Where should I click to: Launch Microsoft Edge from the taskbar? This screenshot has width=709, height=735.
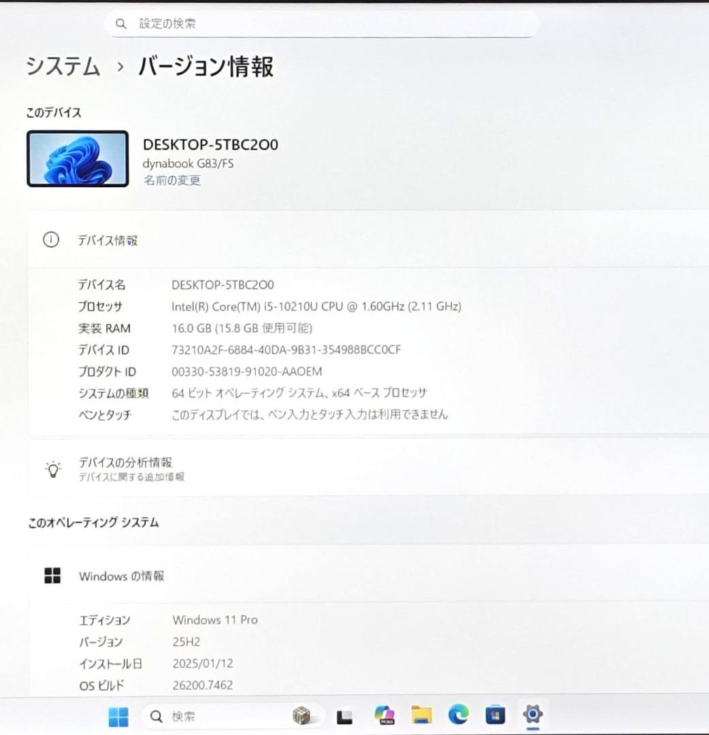tap(459, 715)
